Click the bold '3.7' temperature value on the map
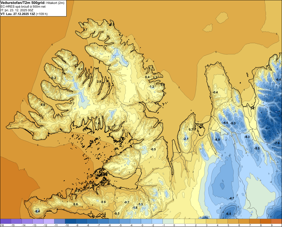 pyautogui.click(x=85, y=30)
